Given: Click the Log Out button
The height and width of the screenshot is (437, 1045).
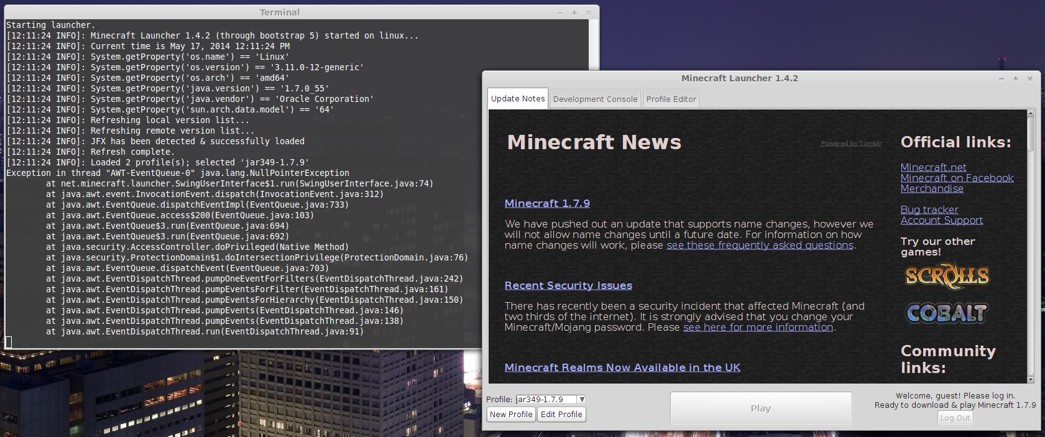Looking at the screenshot, I should coord(955,418).
